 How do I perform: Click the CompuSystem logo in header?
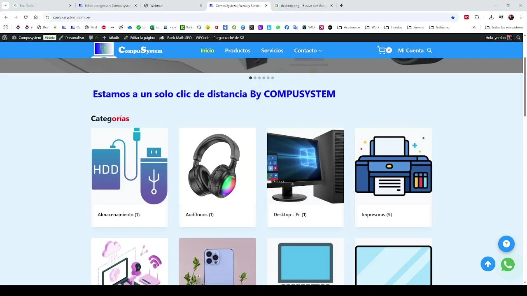tap(127, 50)
